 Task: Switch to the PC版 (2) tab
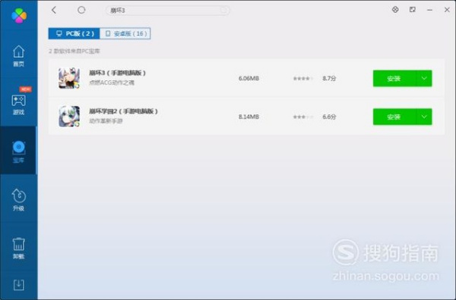coord(74,33)
